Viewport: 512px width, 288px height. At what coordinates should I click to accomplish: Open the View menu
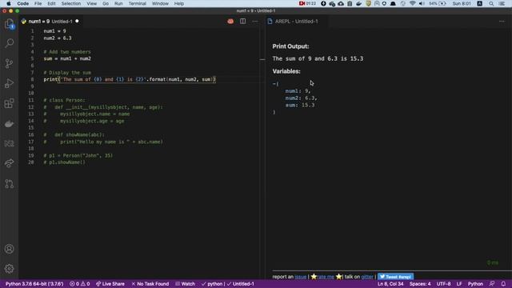(x=91, y=3)
